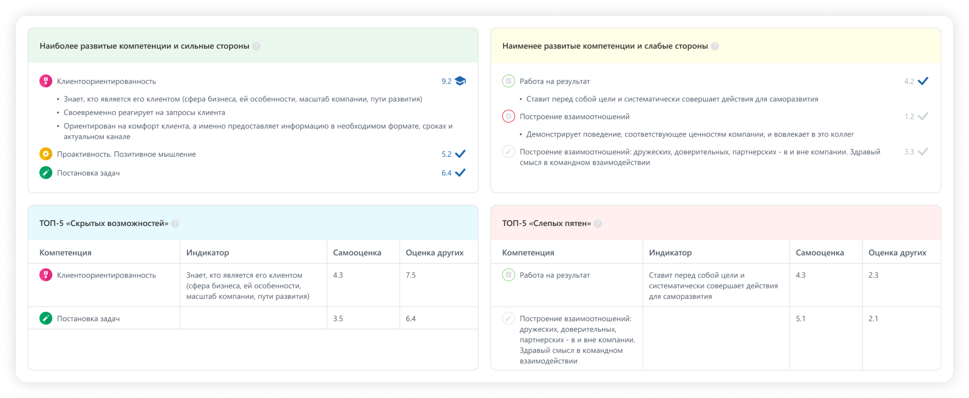Select 'Работа на результат' in weaknesses list
The image size is (969, 398).
[555, 82]
